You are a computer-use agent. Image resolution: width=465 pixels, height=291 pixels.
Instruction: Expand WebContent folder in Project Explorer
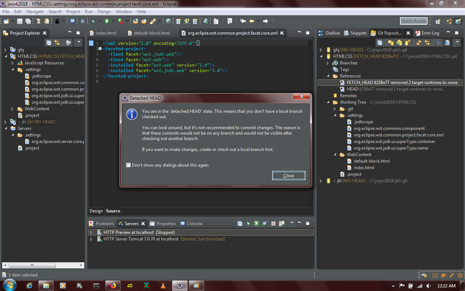(12, 109)
